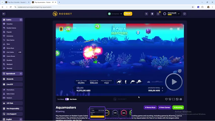Click the # New Games tag

(165, 107)
